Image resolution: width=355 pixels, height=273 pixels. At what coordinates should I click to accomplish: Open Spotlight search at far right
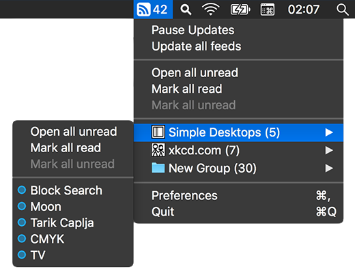(342, 10)
